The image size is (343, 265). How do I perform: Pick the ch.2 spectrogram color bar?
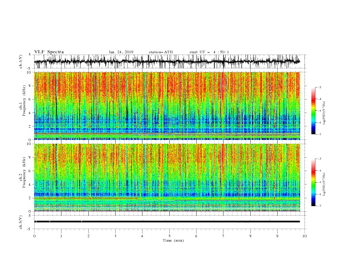(x=313, y=182)
